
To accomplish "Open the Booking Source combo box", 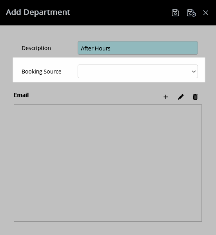I will point(138,71).
